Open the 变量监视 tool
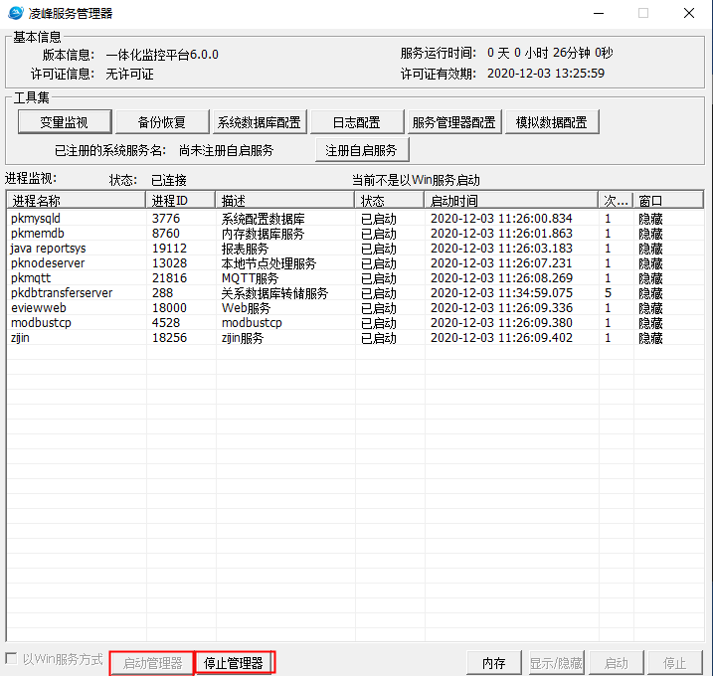Screen dimensions: 713x676 [x=65, y=122]
